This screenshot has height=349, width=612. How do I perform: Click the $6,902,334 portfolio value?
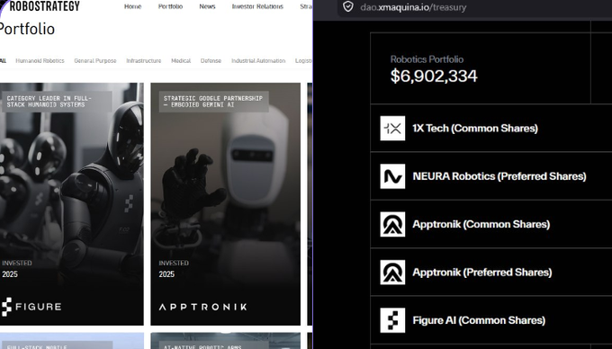pyautogui.click(x=434, y=76)
